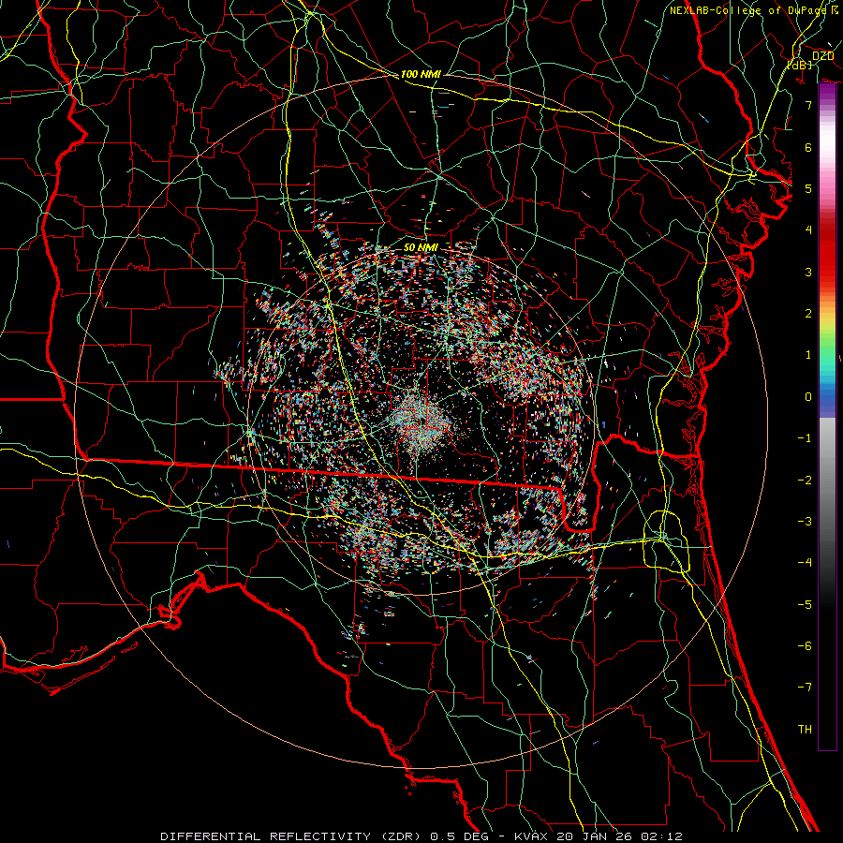Click the "0" value on color legend
Viewport: 843px width, 843px height.
pyautogui.click(x=808, y=397)
